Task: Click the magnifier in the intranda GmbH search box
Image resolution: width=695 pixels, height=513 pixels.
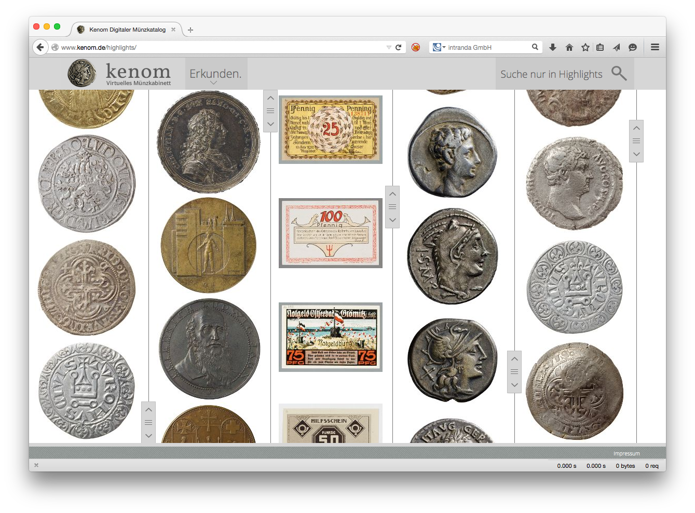Action: (535, 47)
